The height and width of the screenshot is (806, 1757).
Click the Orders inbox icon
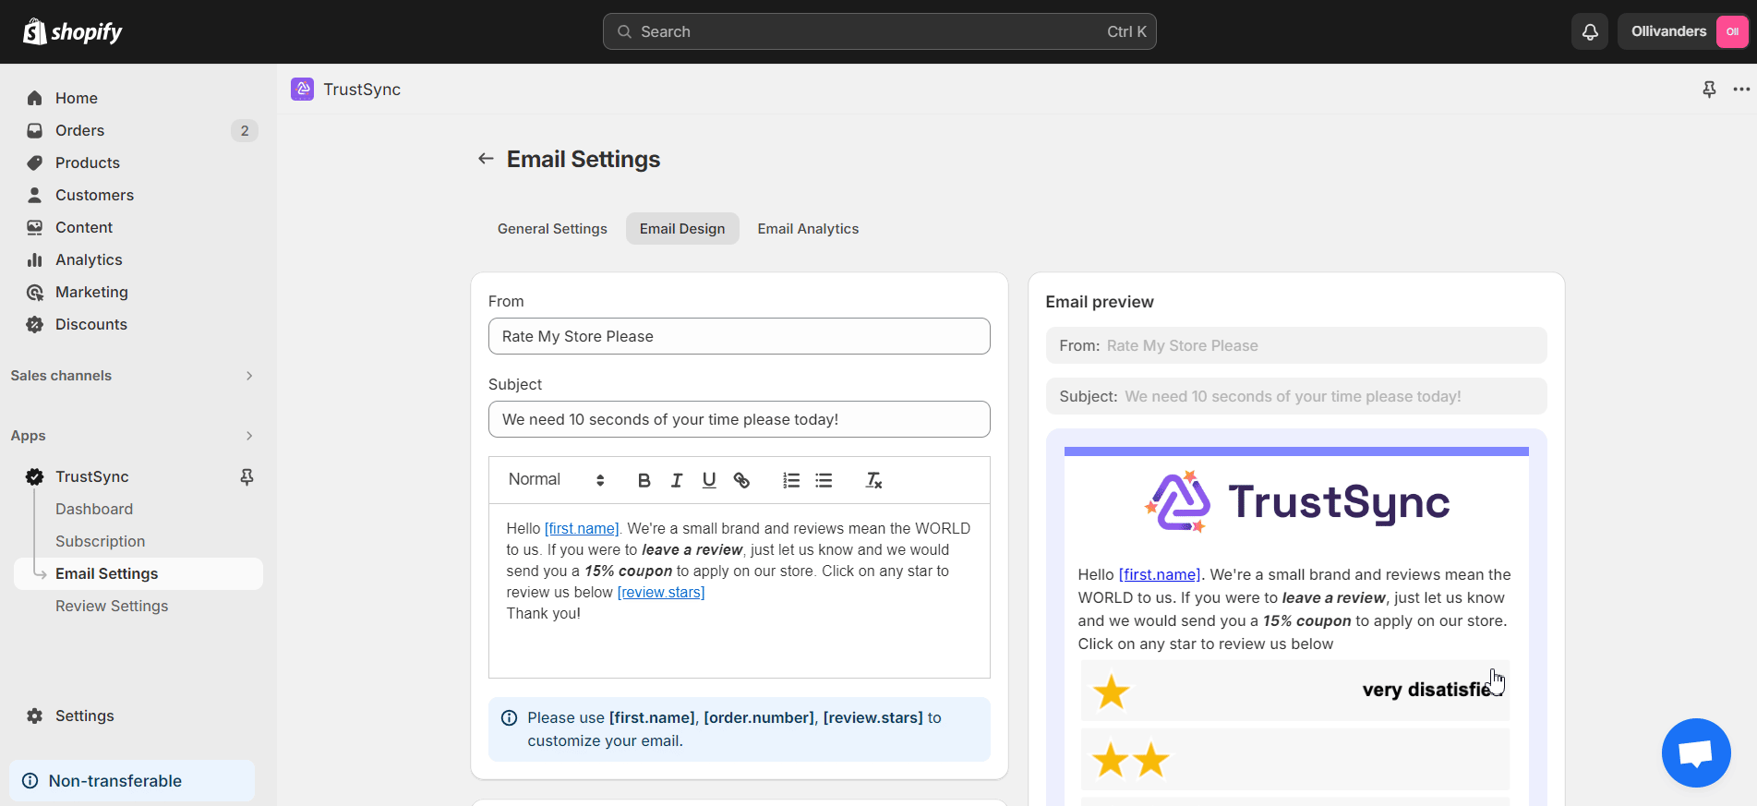coord(35,130)
